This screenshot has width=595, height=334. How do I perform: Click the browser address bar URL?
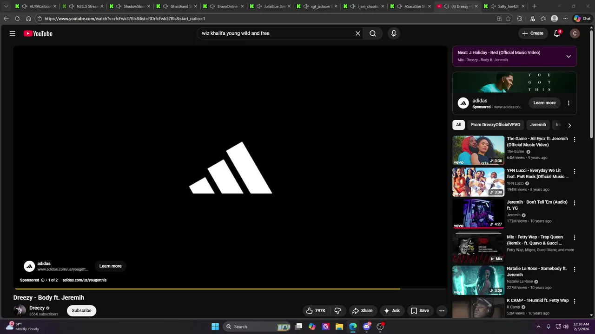pos(125,19)
